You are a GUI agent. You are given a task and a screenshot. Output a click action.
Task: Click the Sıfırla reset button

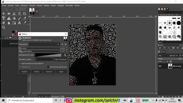tap(37, 72)
